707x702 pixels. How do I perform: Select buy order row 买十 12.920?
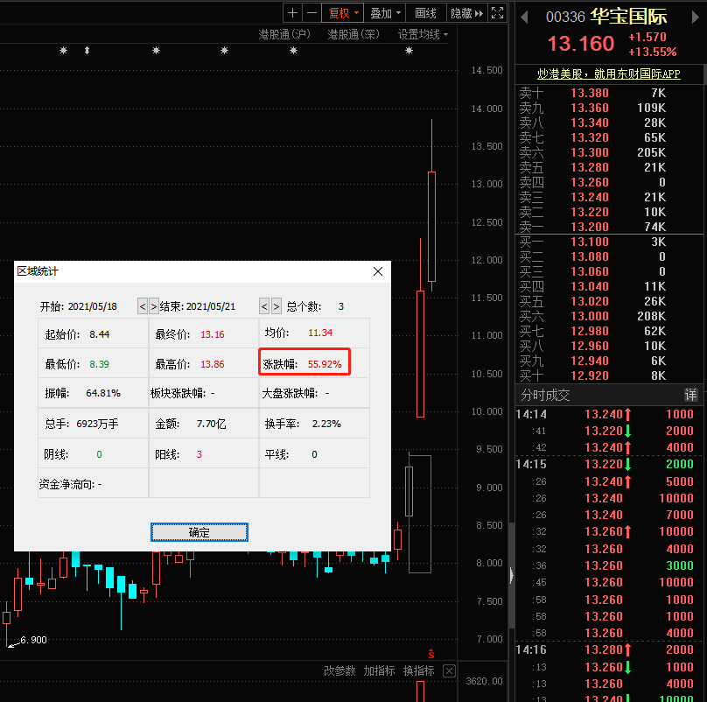pos(609,376)
